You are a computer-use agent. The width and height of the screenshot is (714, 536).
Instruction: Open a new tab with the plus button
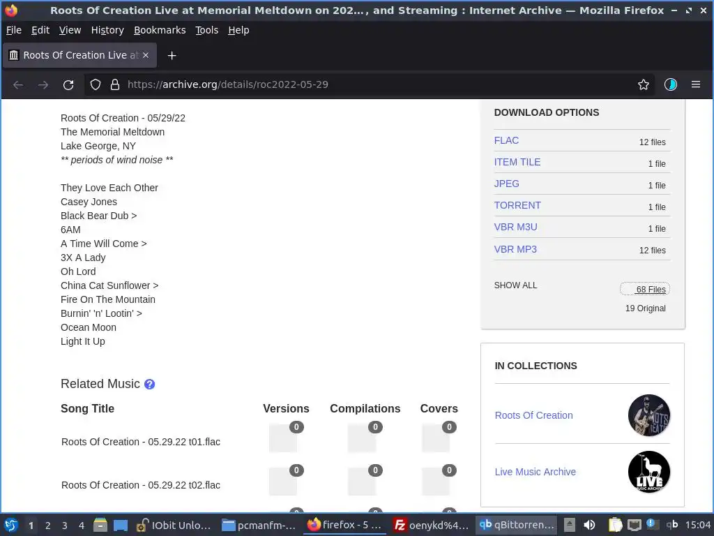point(172,56)
